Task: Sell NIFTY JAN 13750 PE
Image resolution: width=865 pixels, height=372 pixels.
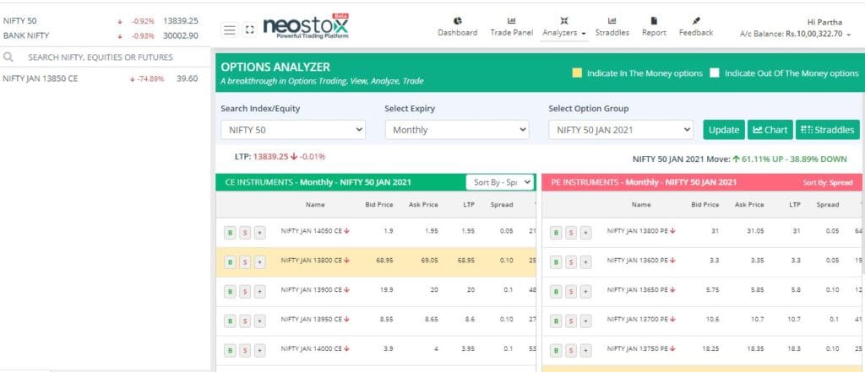Action: pyautogui.click(x=571, y=350)
